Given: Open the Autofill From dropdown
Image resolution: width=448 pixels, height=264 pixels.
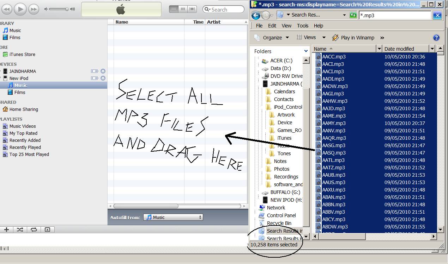Looking at the screenshot, I should (173, 218).
